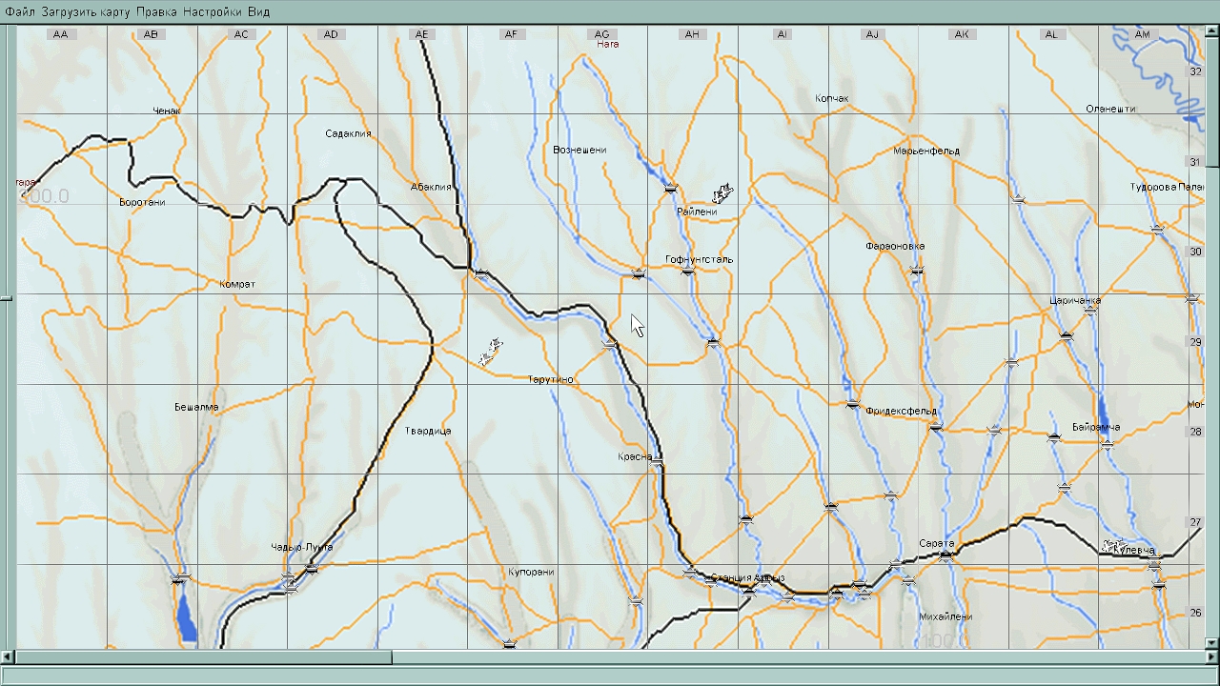This screenshot has width=1220, height=686.
Task: Open the Настройки menu
Action: click(212, 12)
